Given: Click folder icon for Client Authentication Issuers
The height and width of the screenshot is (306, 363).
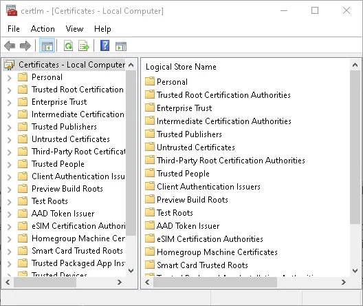Looking at the screenshot, I should (150, 186).
